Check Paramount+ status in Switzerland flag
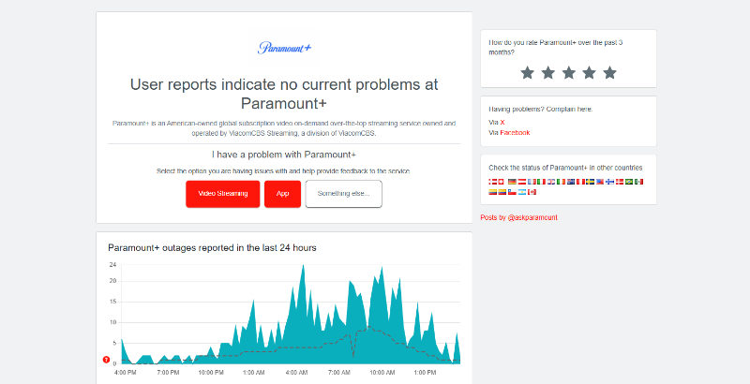 coord(501,182)
